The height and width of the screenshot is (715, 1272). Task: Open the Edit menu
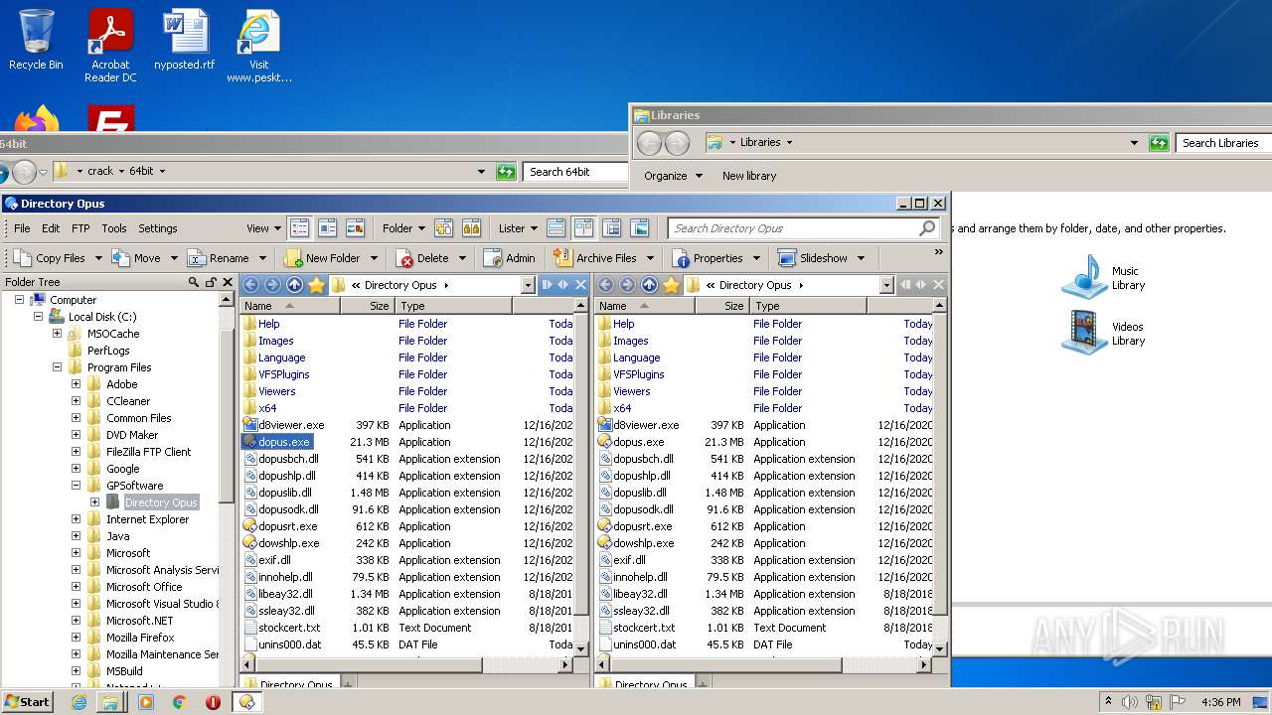click(51, 228)
